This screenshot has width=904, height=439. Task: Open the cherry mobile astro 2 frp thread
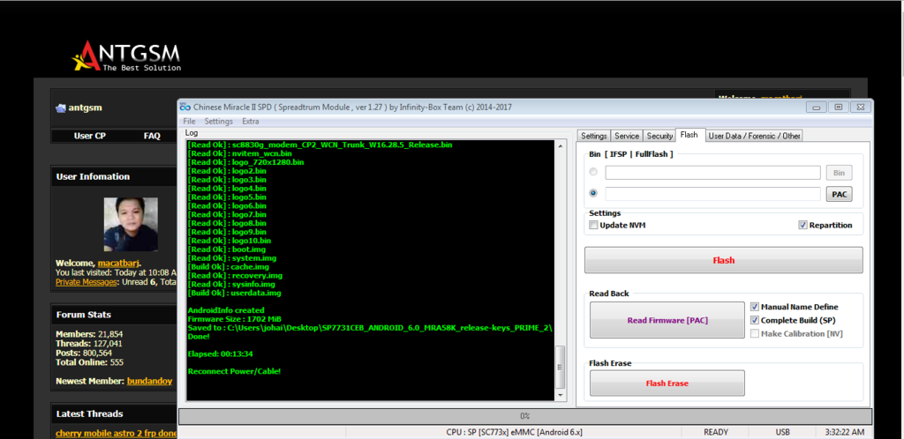[x=116, y=433]
